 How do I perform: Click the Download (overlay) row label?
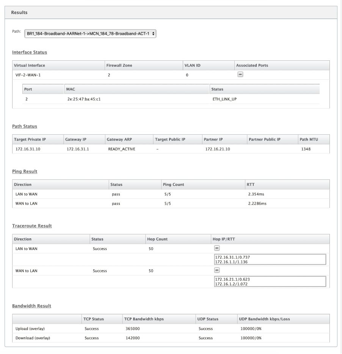[x=33, y=338]
